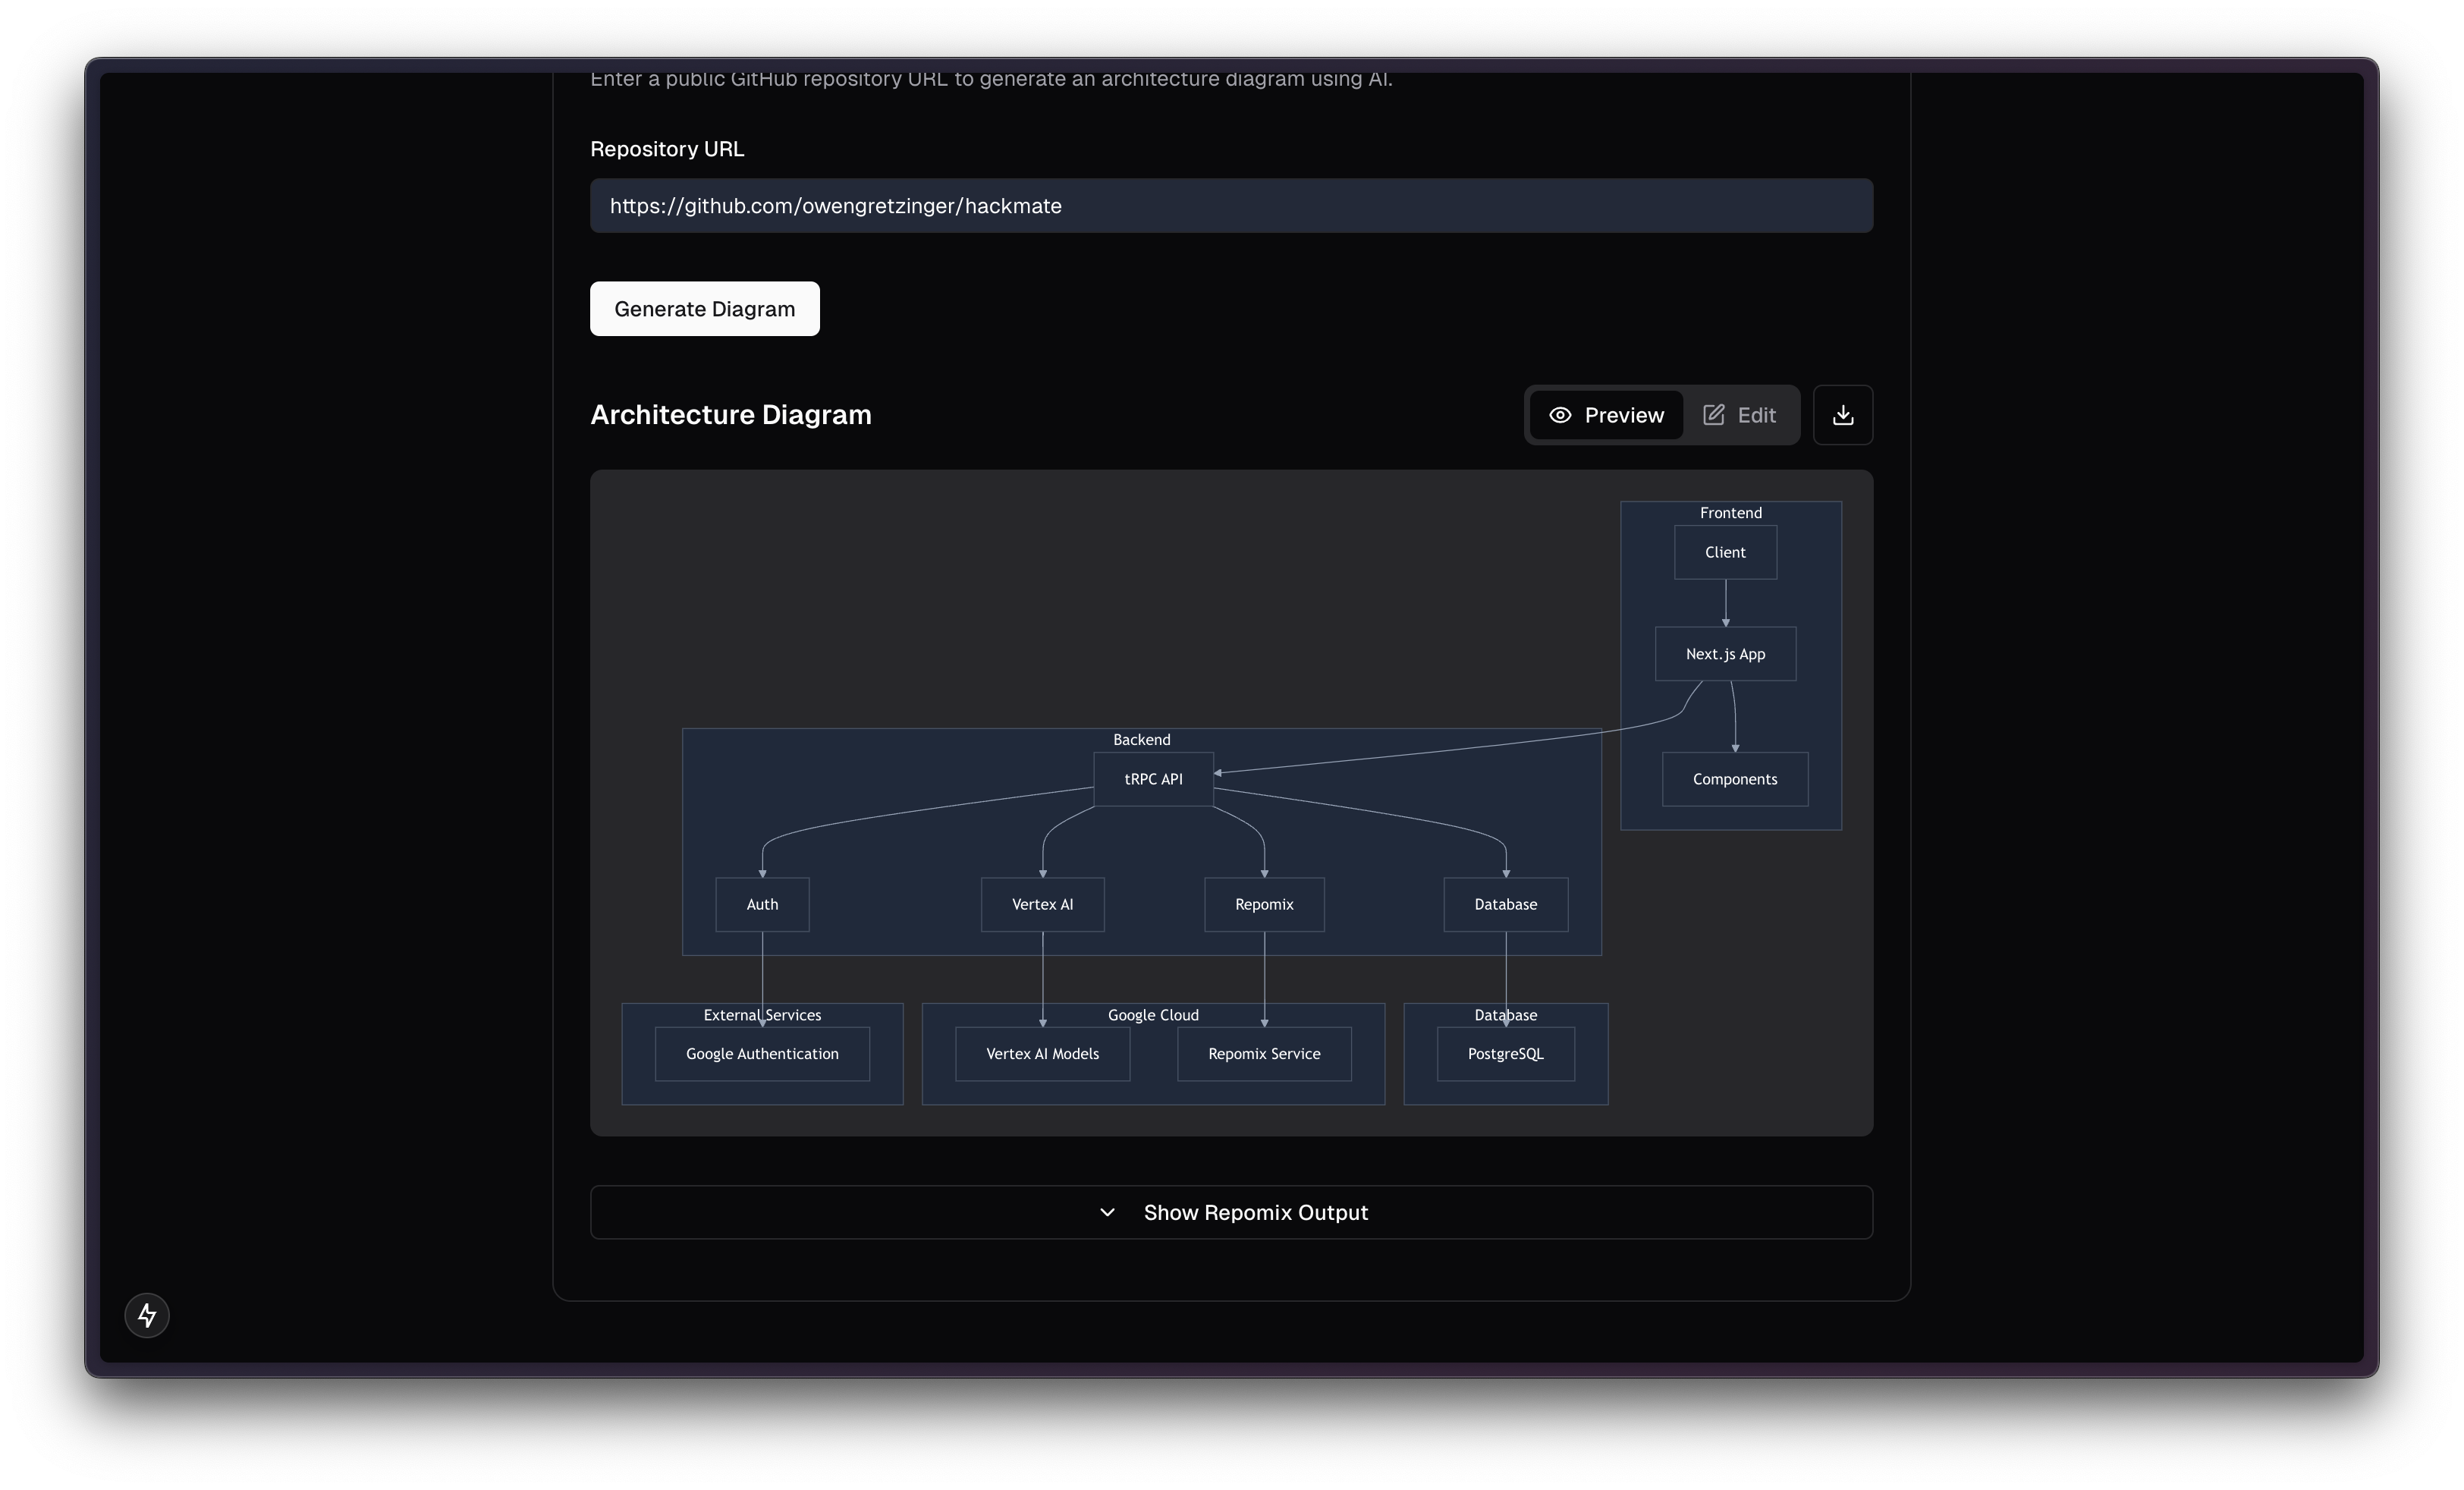Click the Architecture Diagram heading
Viewport: 2464px width, 1490px height.
(x=730, y=415)
